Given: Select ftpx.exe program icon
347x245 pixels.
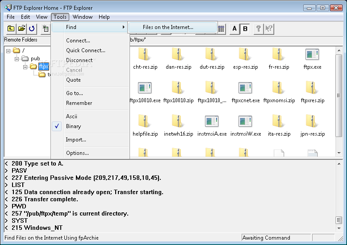Looking at the screenshot, I should pos(312,54).
